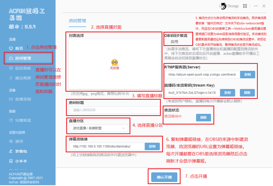Copy the 弹幕流链接 with 复制
The height and width of the screenshot is (186, 273).
(152, 146)
